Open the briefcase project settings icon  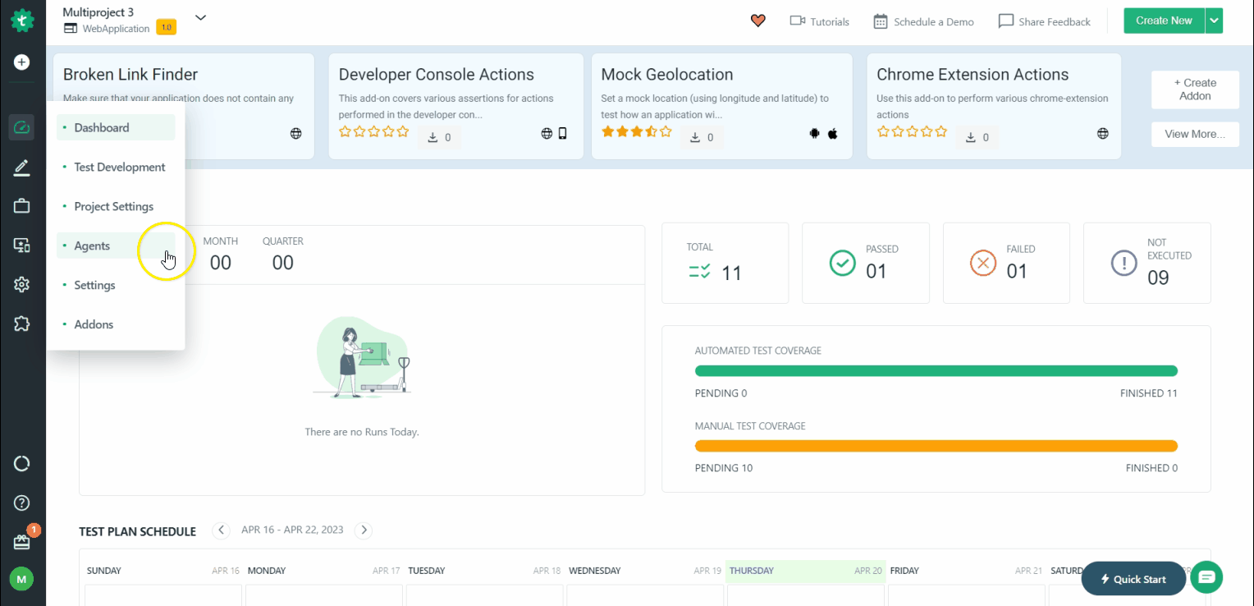[x=22, y=206]
